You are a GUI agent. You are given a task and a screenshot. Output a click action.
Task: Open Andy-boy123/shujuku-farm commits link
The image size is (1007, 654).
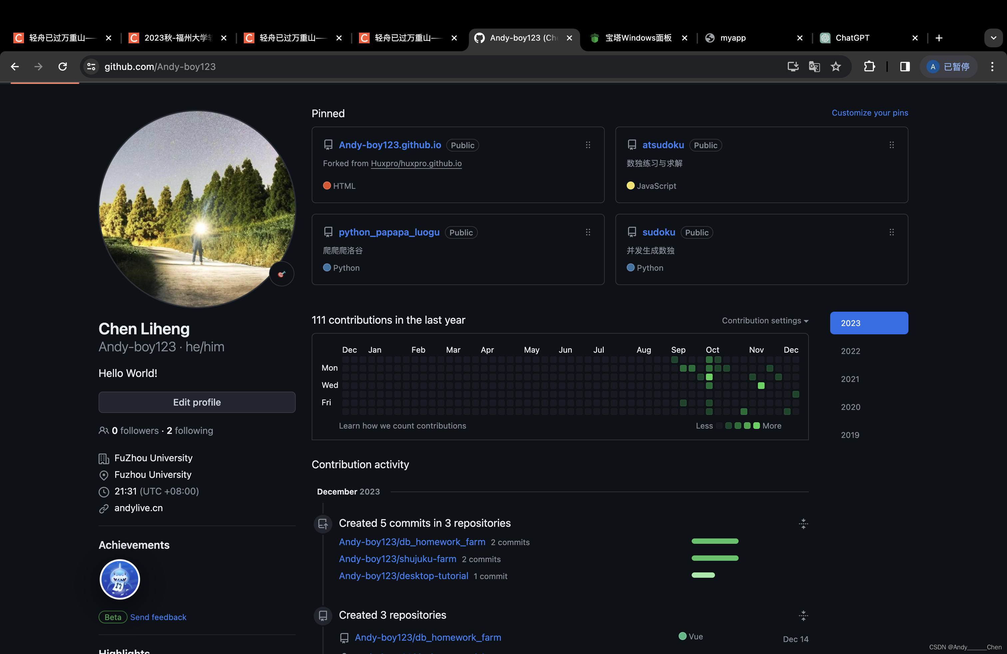tap(397, 558)
